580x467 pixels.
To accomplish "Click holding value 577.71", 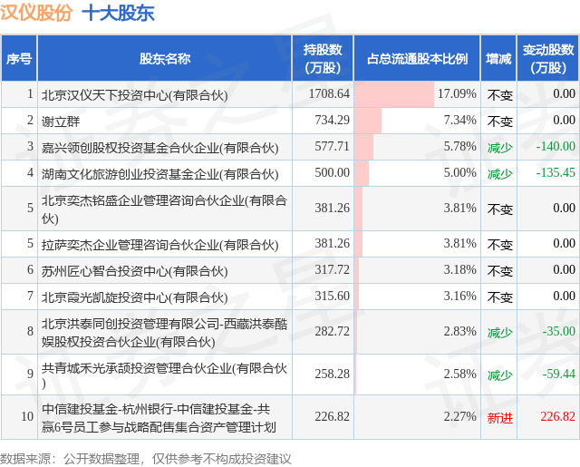I will pyautogui.click(x=332, y=146).
